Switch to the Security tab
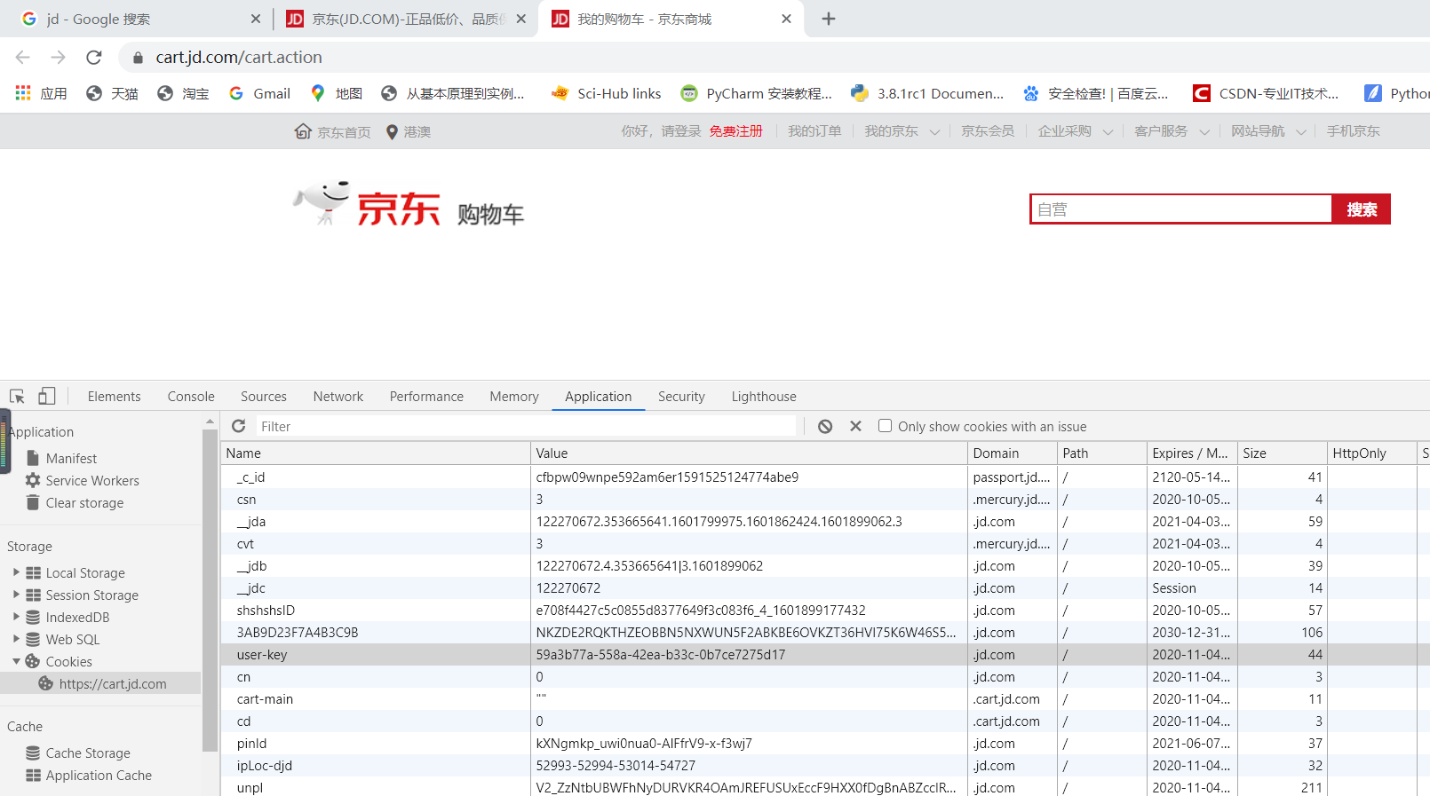This screenshot has height=796, width=1430. click(x=681, y=396)
